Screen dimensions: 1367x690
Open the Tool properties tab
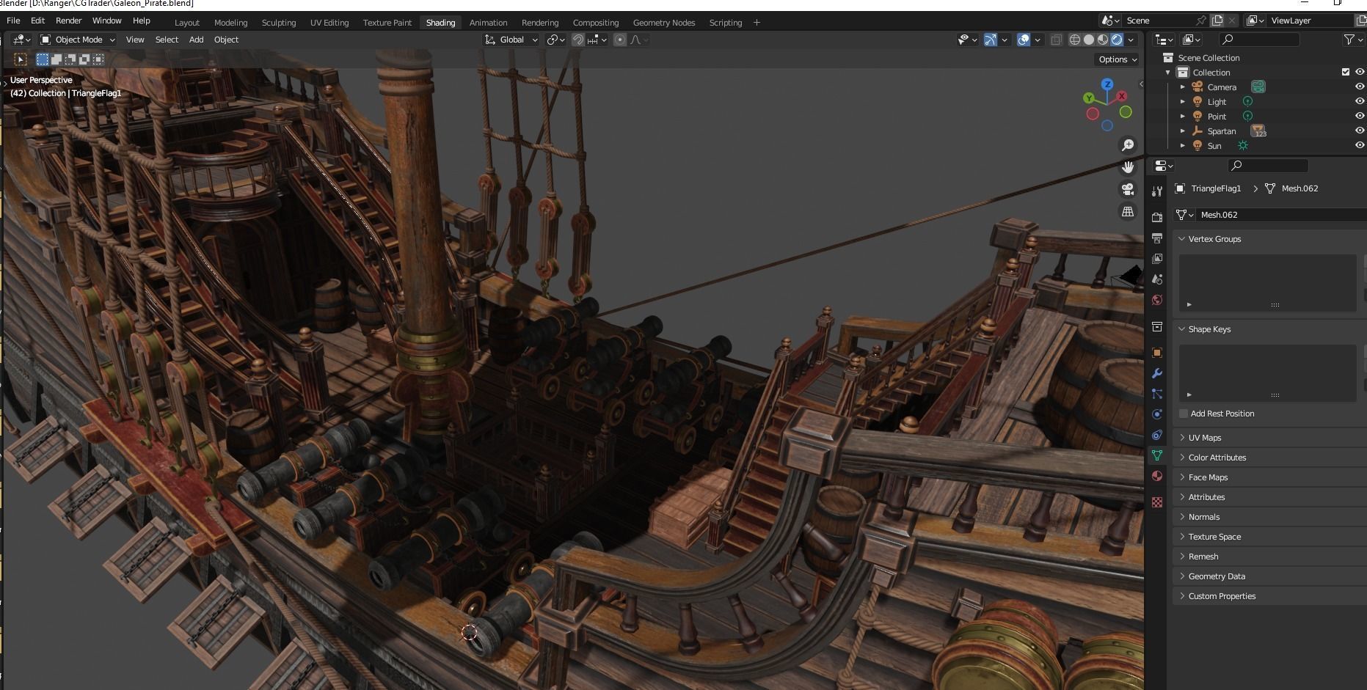click(1157, 191)
